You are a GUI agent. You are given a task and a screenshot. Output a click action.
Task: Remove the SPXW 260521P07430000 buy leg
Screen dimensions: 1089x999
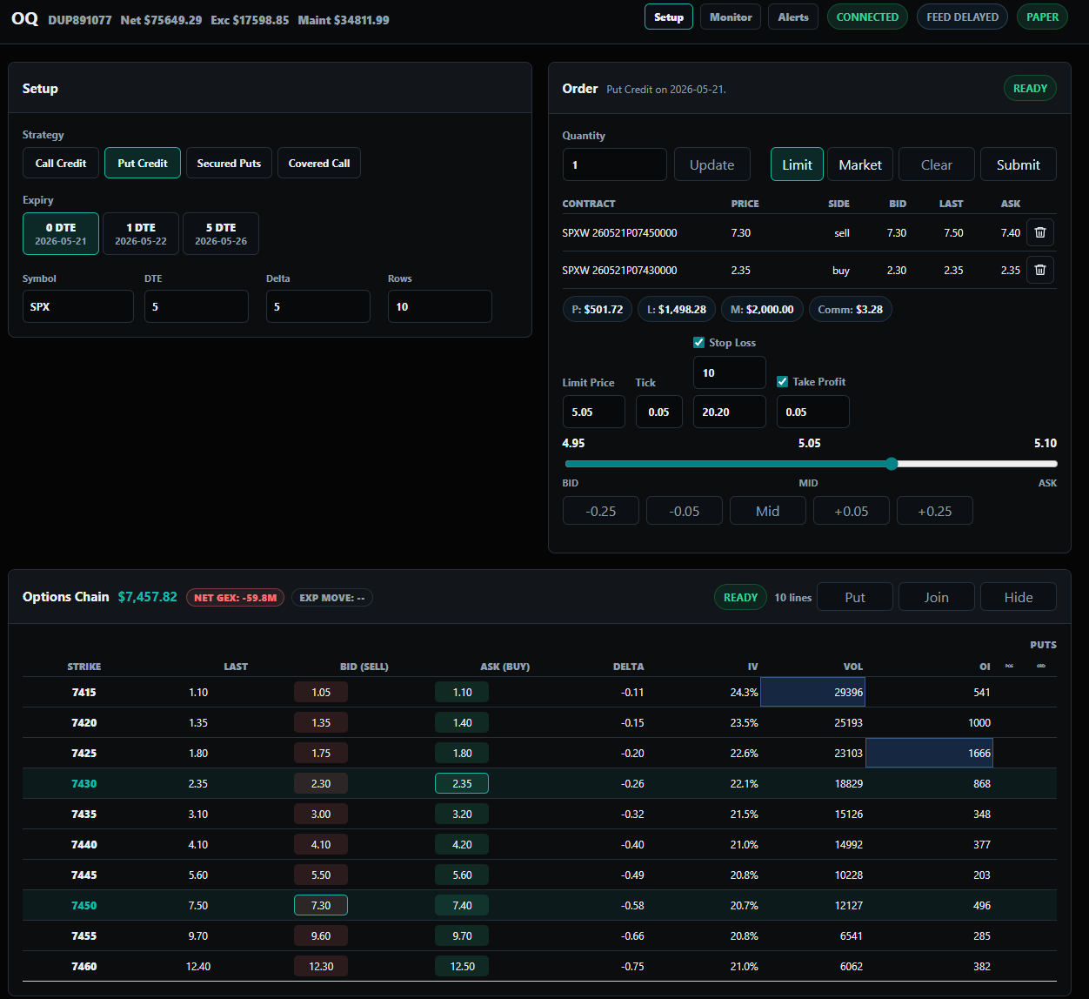[1039, 270]
